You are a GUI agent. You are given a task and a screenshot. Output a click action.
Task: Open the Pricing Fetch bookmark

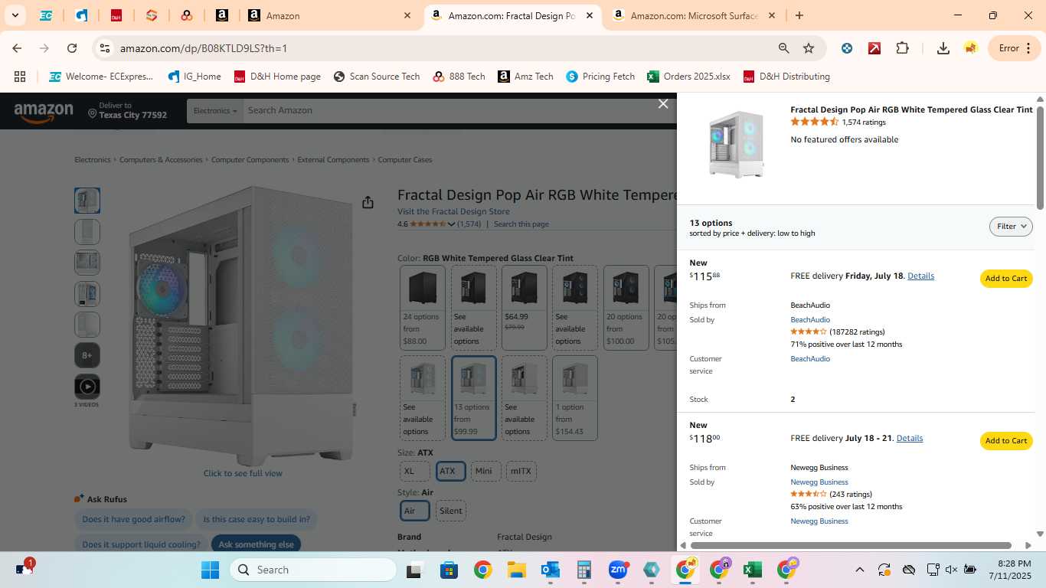click(600, 77)
